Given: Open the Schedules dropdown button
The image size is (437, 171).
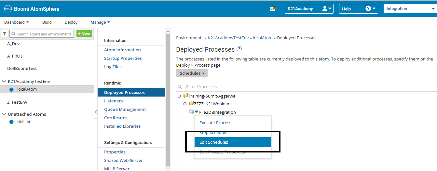Looking at the screenshot, I should point(192,73).
